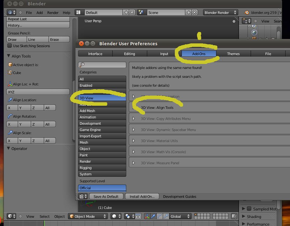Enable Use Sketching Sessions
Viewport: 290px width, 226px height.
[10, 46]
